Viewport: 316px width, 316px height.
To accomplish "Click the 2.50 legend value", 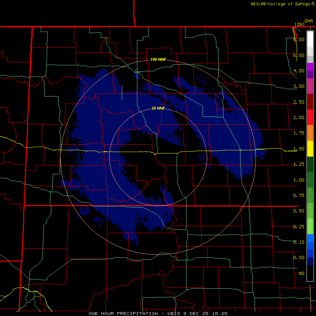I will tap(299, 102).
